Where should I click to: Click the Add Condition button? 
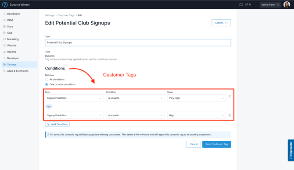[57, 124]
